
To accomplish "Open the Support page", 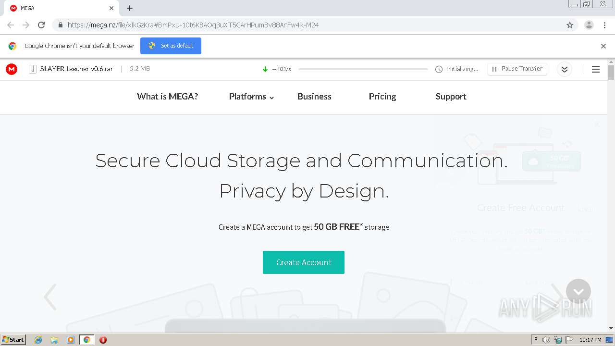I will [451, 97].
